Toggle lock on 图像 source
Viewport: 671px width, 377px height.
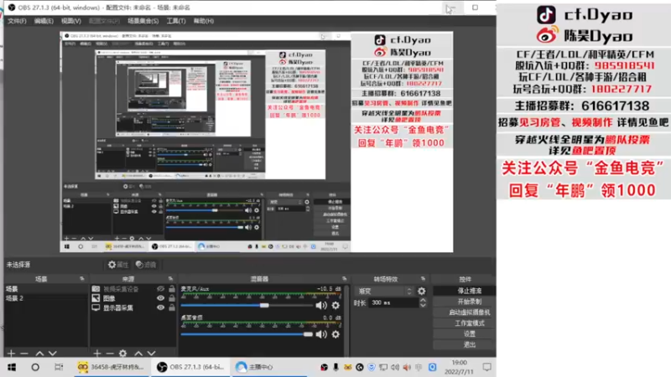172,298
